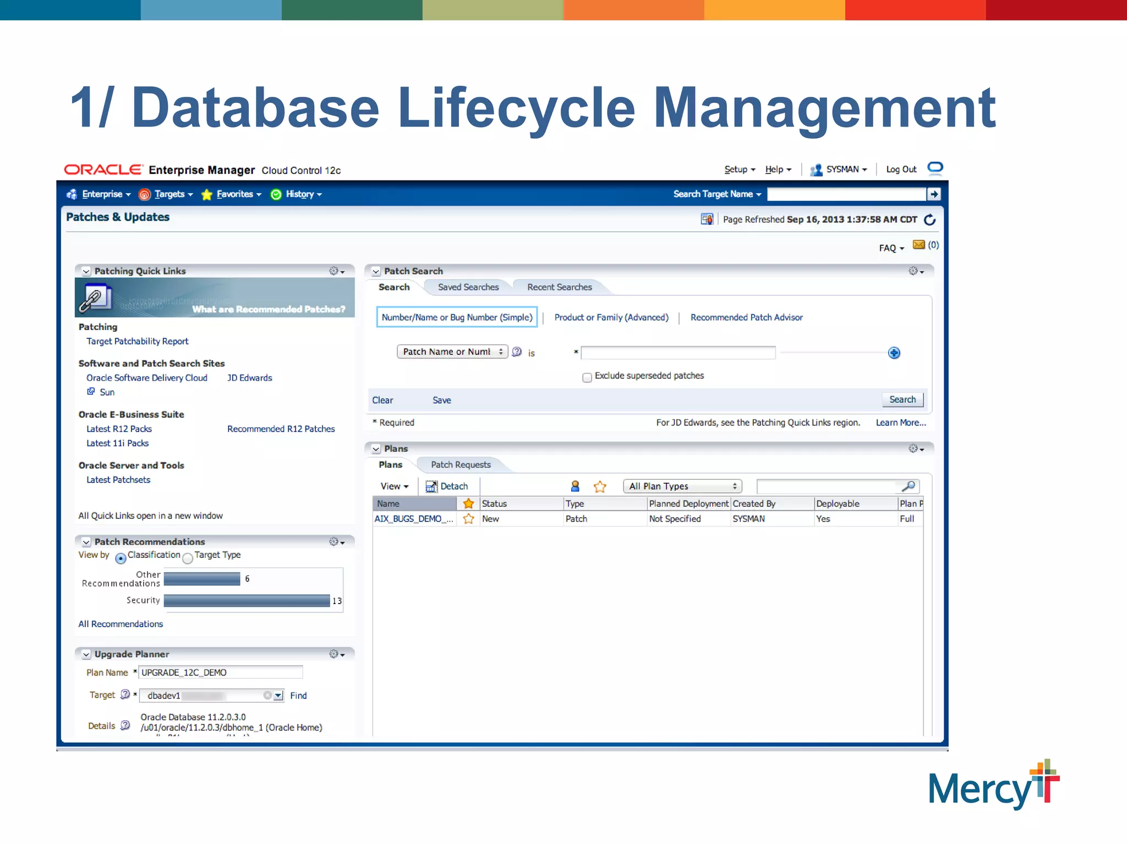
Task: Open the Targets menu
Action: [166, 194]
